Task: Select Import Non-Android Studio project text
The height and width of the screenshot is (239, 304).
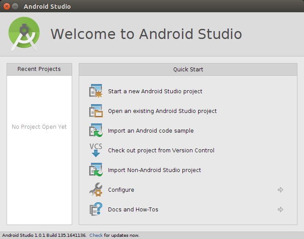Action: coord(154,170)
